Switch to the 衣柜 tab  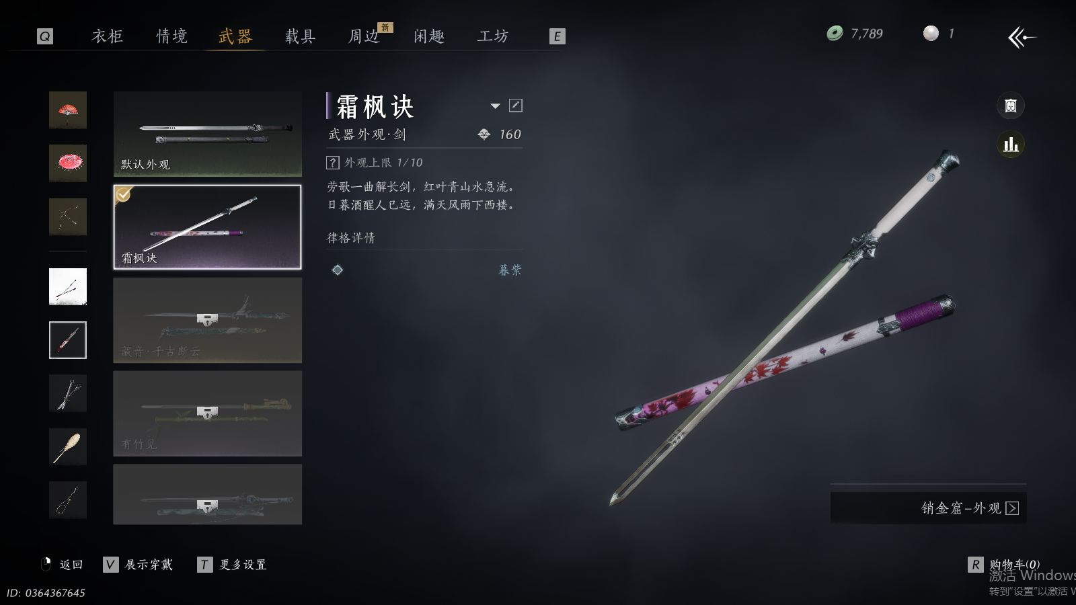click(108, 36)
